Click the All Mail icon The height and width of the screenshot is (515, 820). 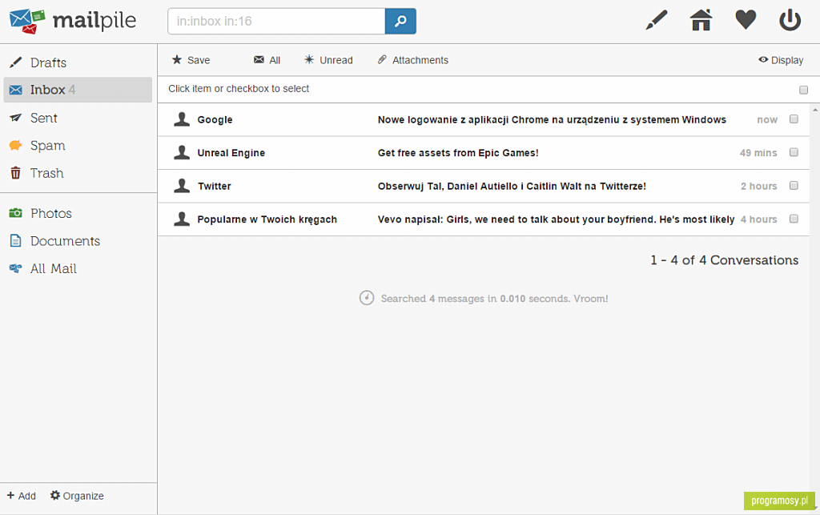(x=16, y=268)
